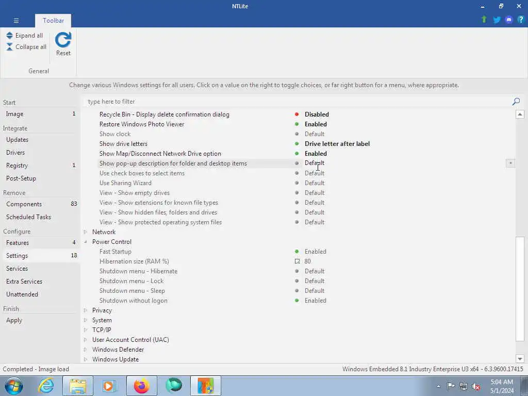The height and width of the screenshot is (396, 528).
Task: Toggle Shutdown menu - Hibernate value
Action: pos(315,271)
